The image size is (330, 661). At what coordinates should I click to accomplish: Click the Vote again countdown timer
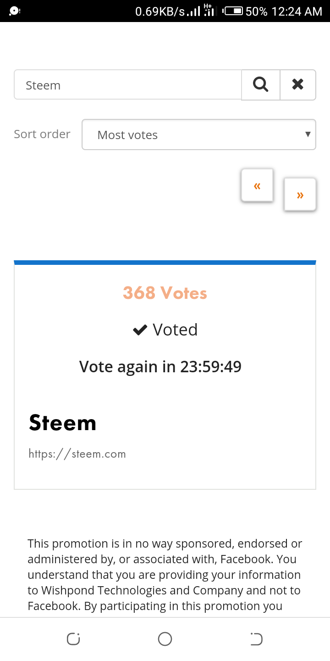point(160,366)
